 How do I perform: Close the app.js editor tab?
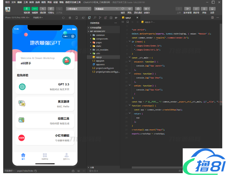coord(137,18)
